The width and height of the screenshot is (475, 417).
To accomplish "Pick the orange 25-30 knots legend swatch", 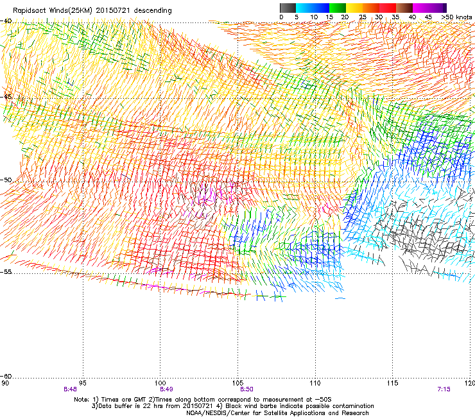I will pyautogui.click(x=371, y=8).
